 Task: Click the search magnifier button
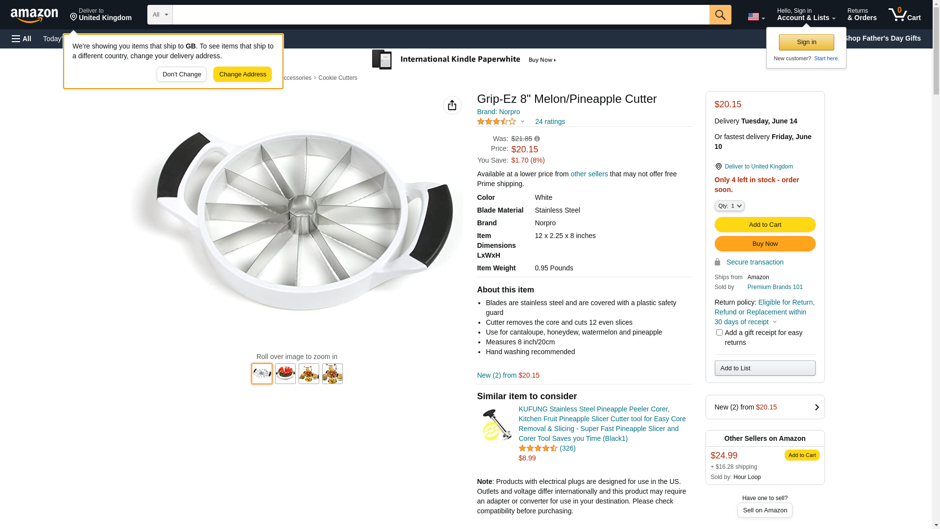pyautogui.click(x=720, y=15)
